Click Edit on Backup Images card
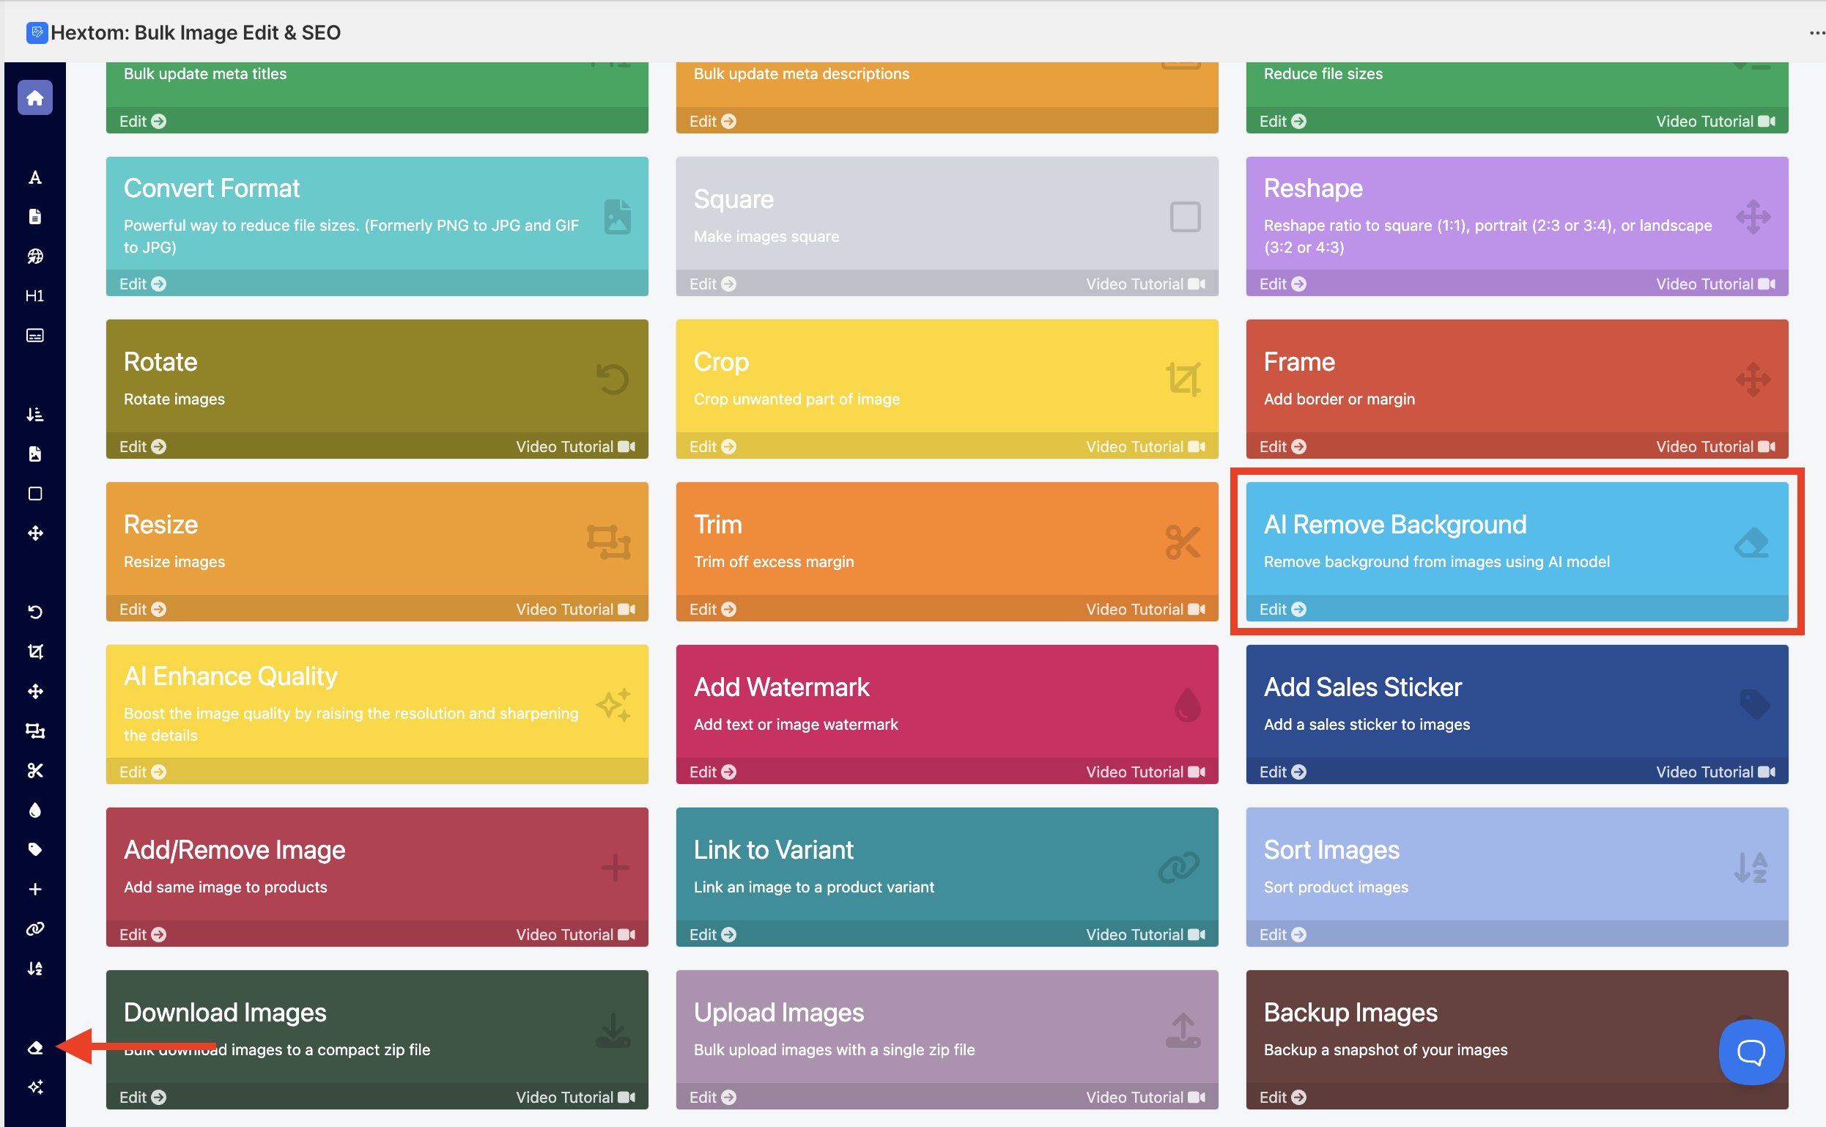This screenshot has width=1826, height=1127. click(1282, 1097)
